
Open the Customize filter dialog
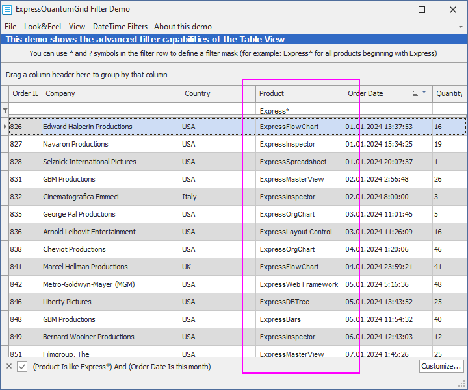441,366
